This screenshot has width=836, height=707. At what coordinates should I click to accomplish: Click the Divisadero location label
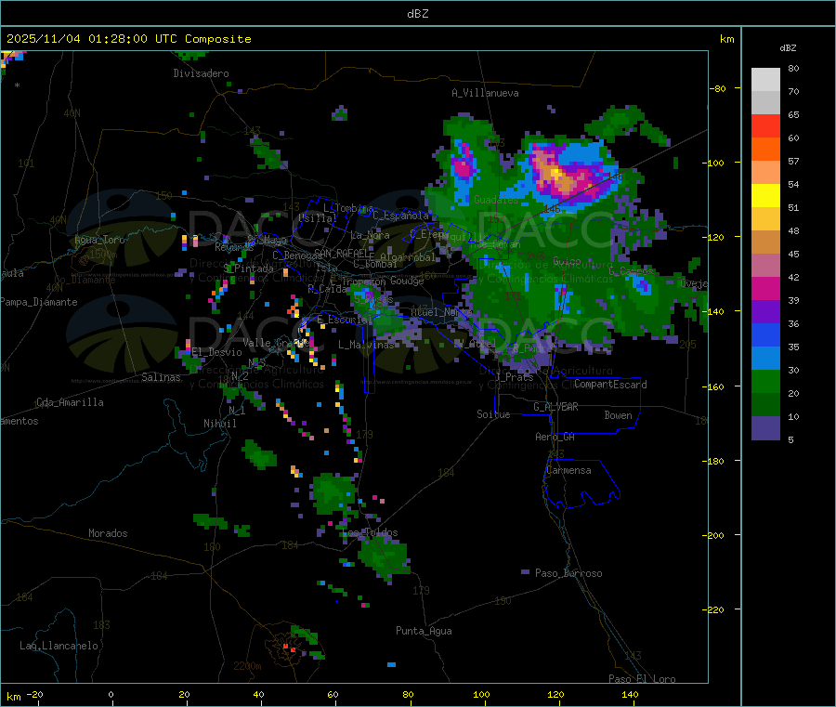click(x=201, y=73)
